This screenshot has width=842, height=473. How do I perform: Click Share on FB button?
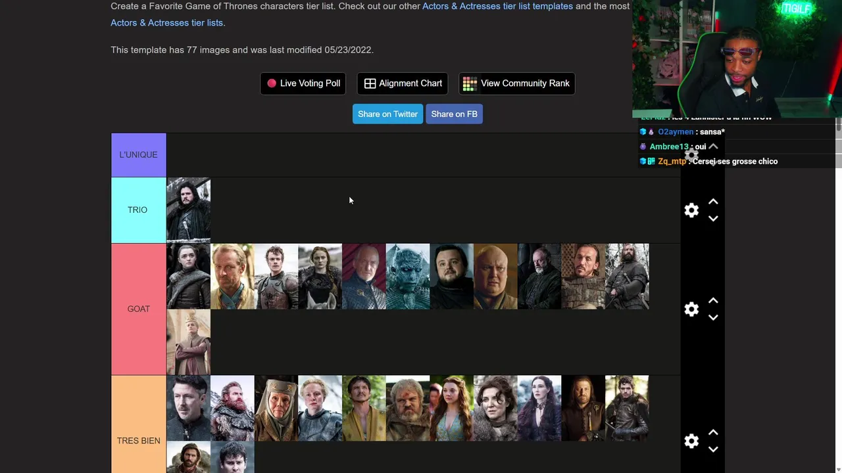(454, 114)
